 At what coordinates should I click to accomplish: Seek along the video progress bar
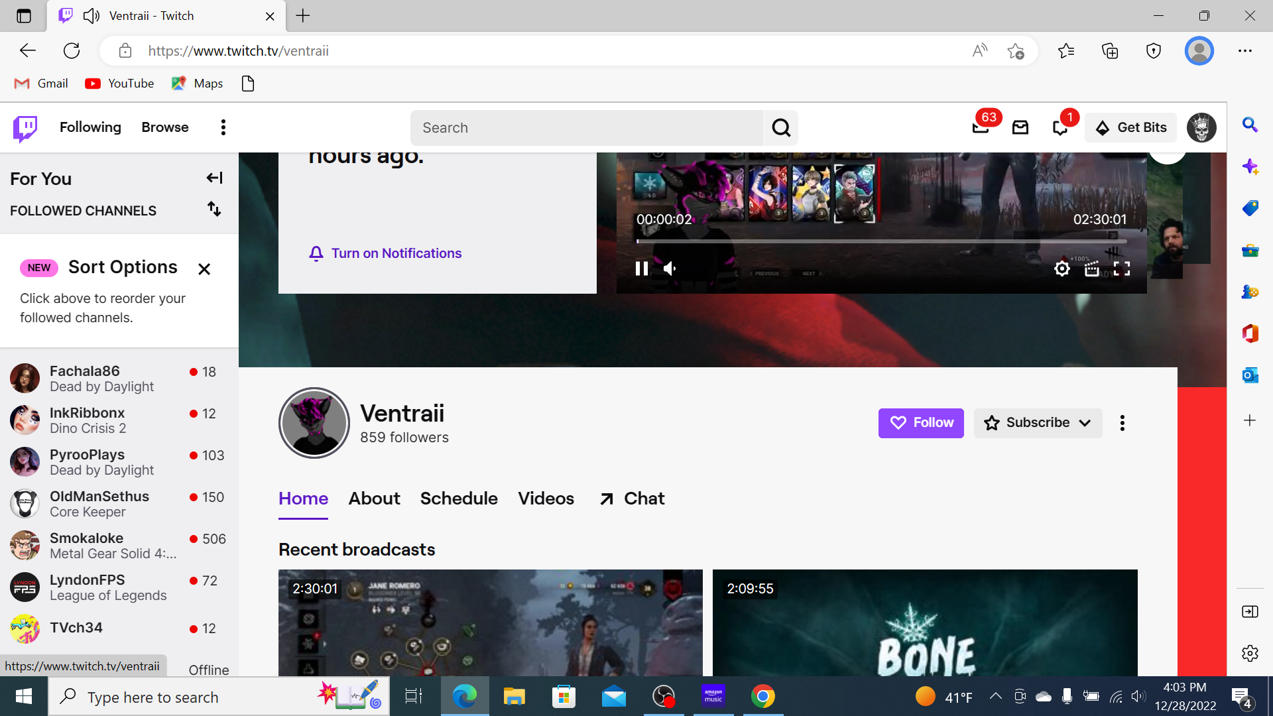point(881,241)
